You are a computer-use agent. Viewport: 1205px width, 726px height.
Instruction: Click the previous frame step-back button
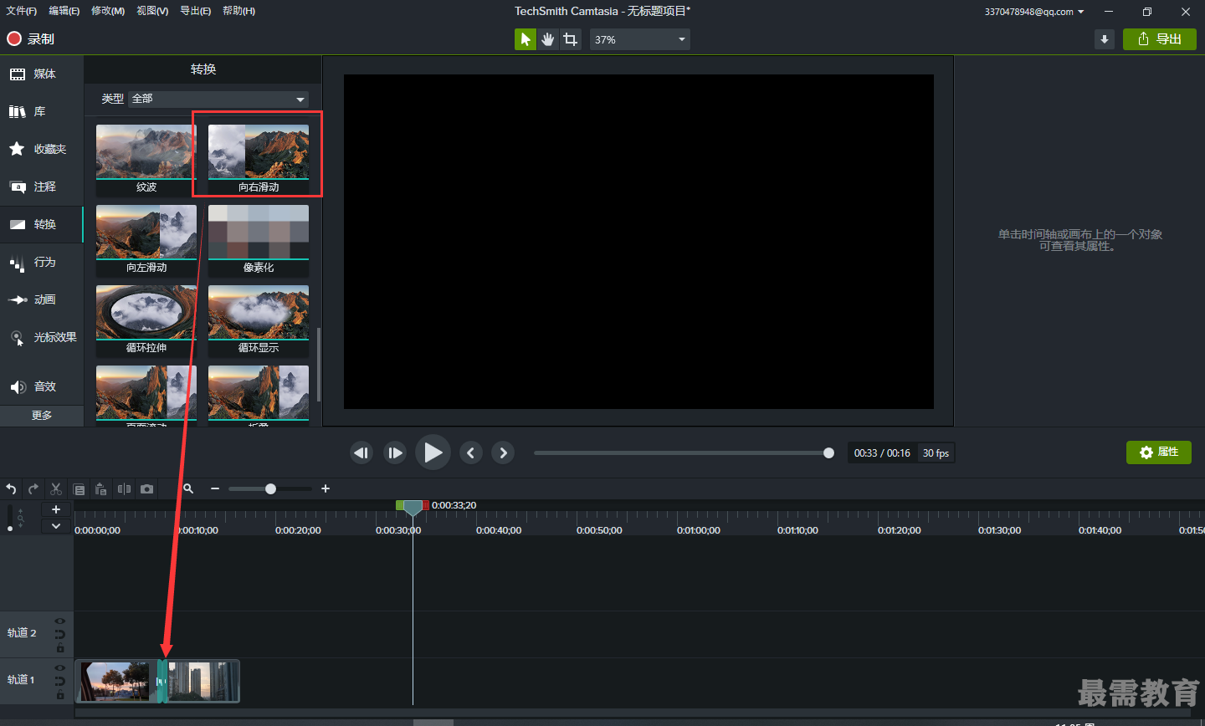click(x=361, y=452)
